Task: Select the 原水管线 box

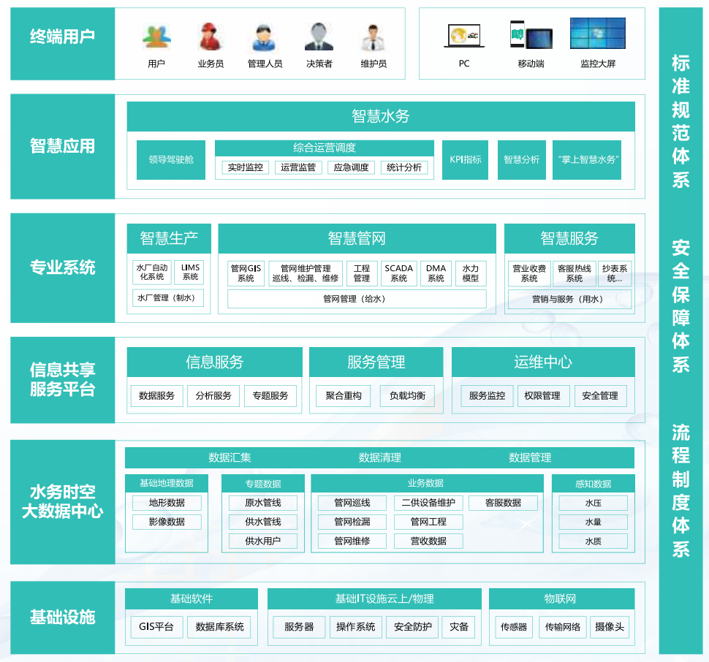Action: click(263, 503)
